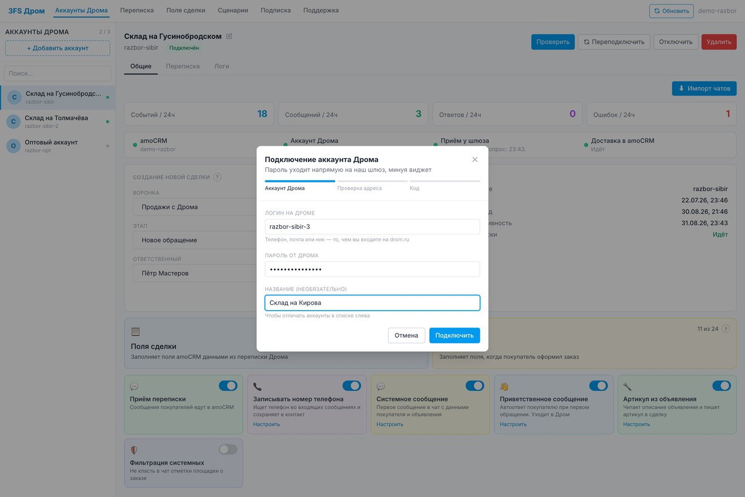The image size is (745, 497).
Task: Click the reconnect arrows icon in Переподключить
Action: point(586,42)
